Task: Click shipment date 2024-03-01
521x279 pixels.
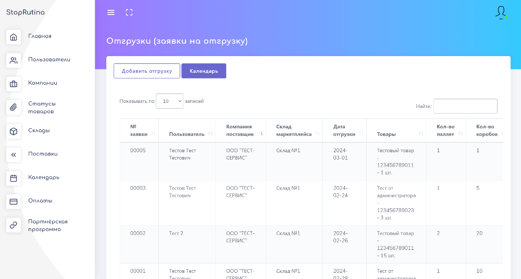Action: pyautogui.click(x=341, y=154)
